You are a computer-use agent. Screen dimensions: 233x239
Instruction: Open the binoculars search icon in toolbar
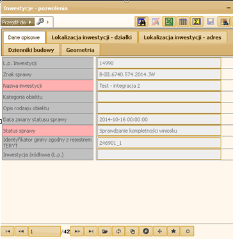click(141, 22)
